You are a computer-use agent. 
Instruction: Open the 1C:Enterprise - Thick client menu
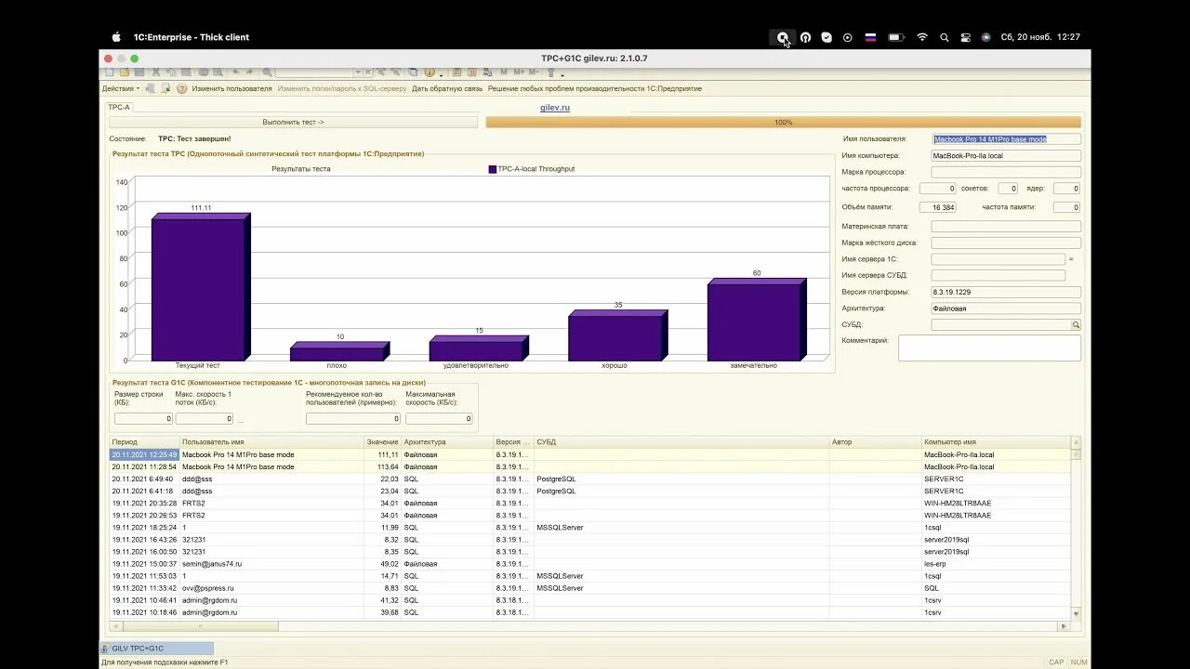(x=192, y=37)
